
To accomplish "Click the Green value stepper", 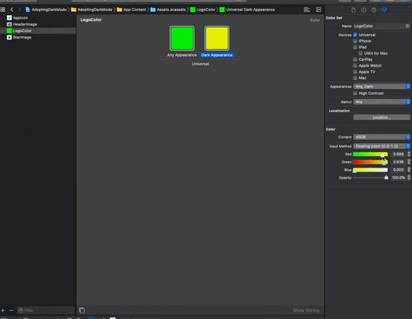I will [409, 162].
